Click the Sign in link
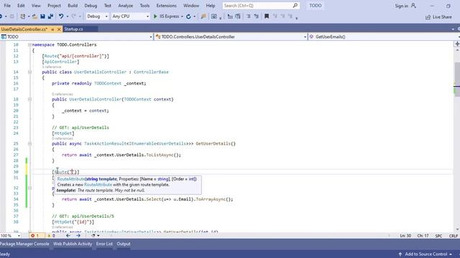460x258 pixels. point(401,6)
